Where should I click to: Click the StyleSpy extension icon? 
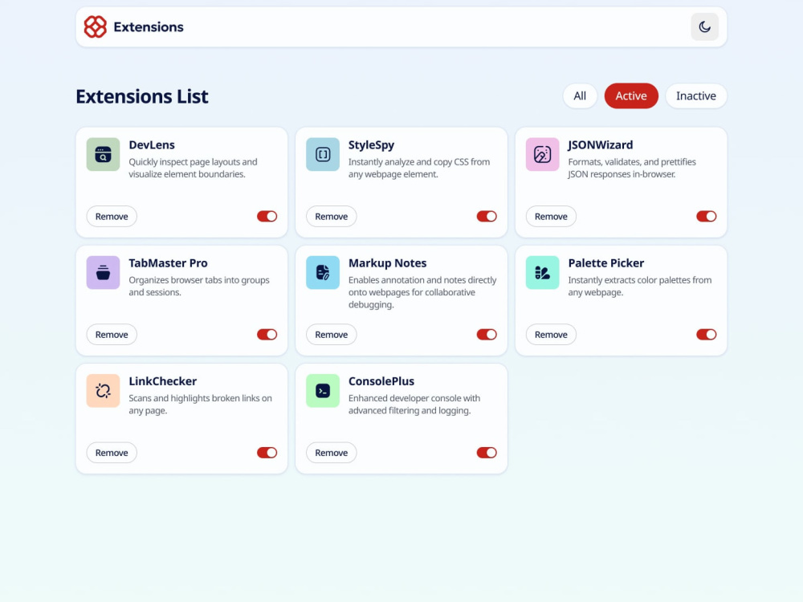(323, 154)
